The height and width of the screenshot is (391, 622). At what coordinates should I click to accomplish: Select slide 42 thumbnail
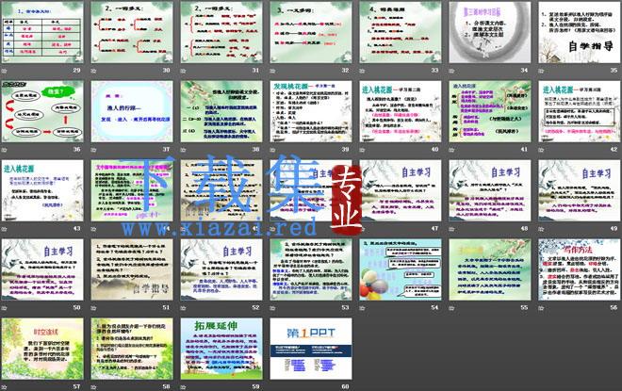tap(580, 111)
